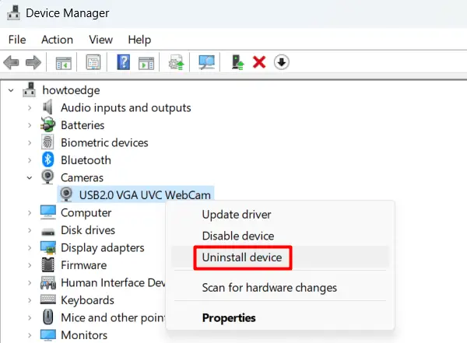Open the Properties toolbar icon
This screenshot has height=343, width=467.
point(93,62)
